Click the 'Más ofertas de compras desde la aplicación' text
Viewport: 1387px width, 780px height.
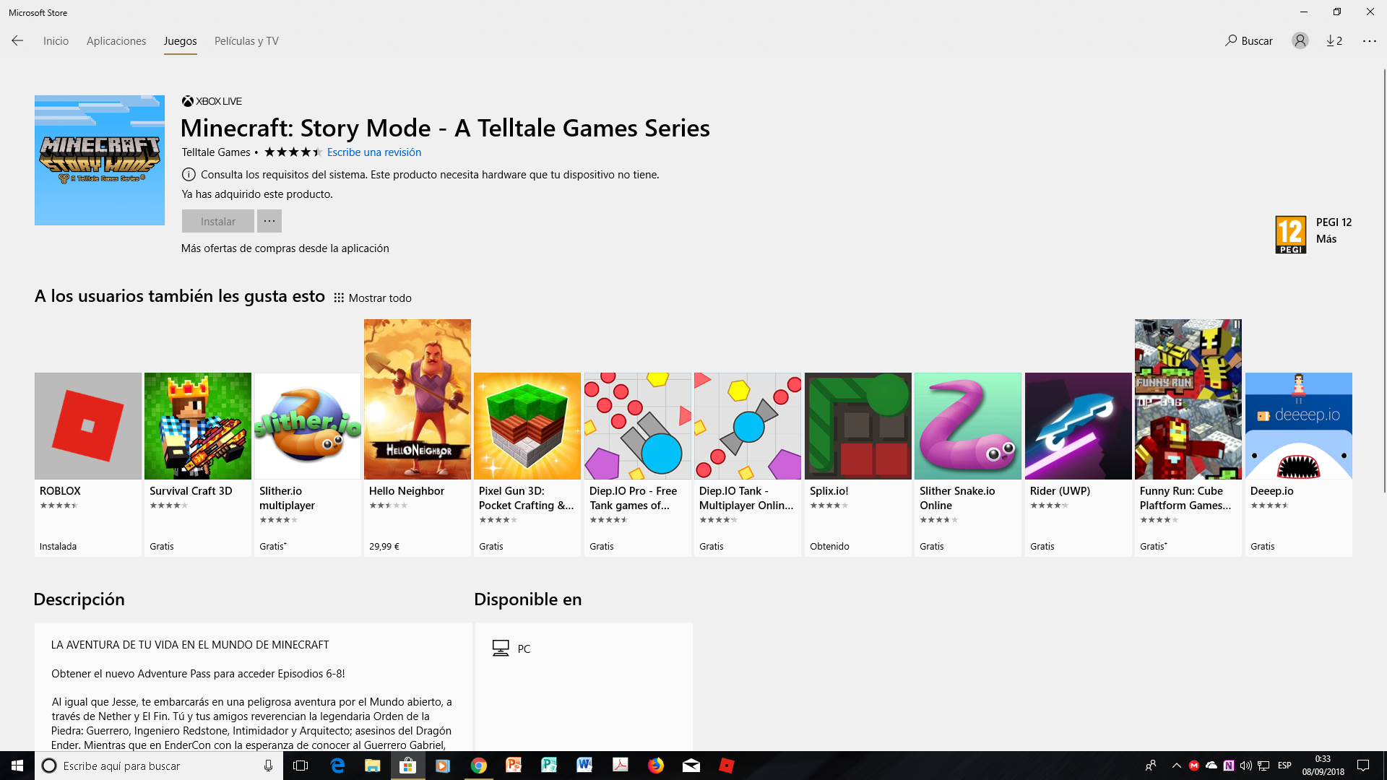point(285,248)
